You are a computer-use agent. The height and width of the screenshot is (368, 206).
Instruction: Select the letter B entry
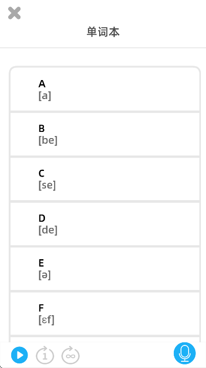pos(105,134)
